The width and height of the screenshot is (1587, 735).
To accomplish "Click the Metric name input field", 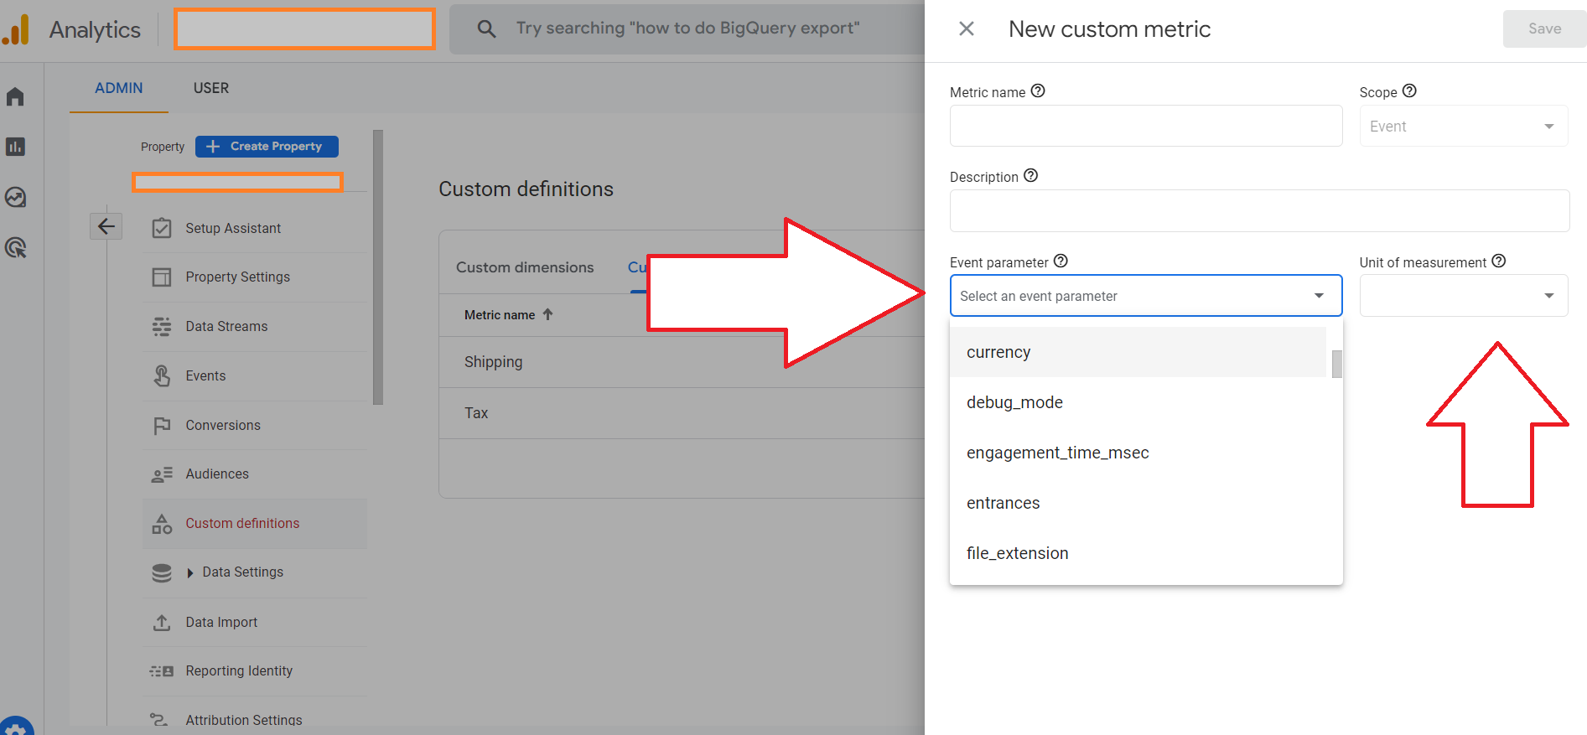I will 1146,126.
